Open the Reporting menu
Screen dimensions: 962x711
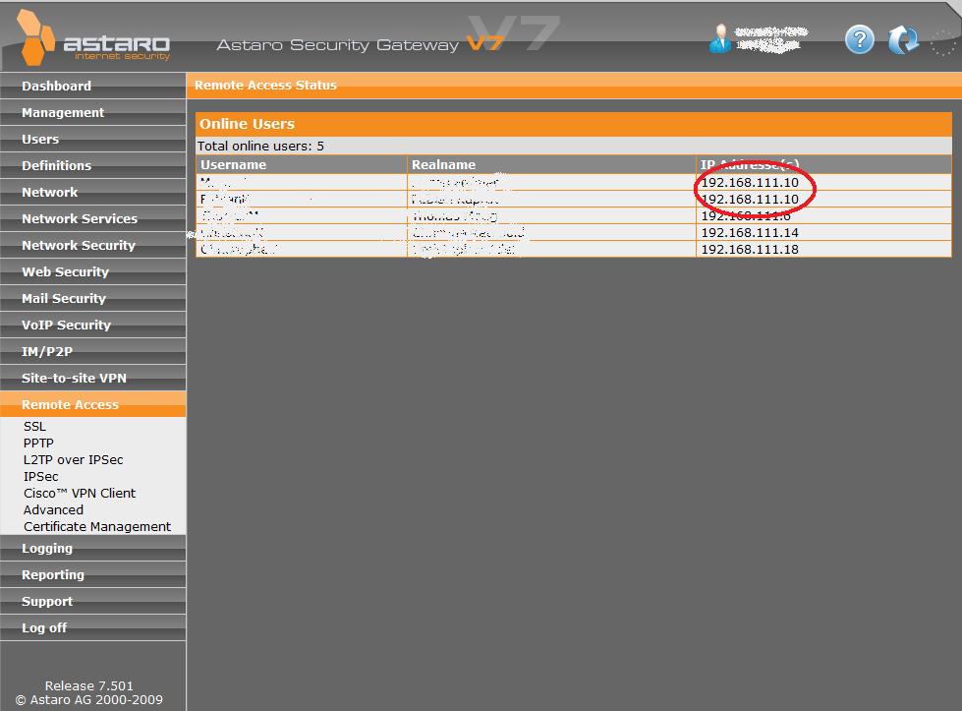pyautogui.click(x=92, y=574)
